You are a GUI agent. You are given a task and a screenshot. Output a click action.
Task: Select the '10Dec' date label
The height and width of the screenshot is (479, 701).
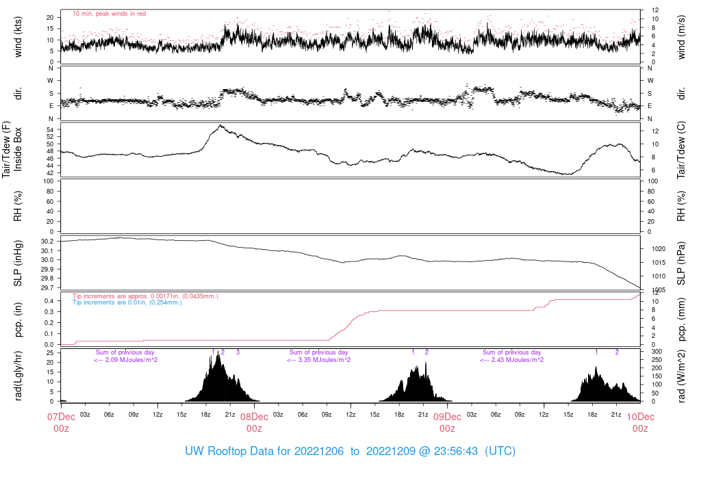point(640,417)
